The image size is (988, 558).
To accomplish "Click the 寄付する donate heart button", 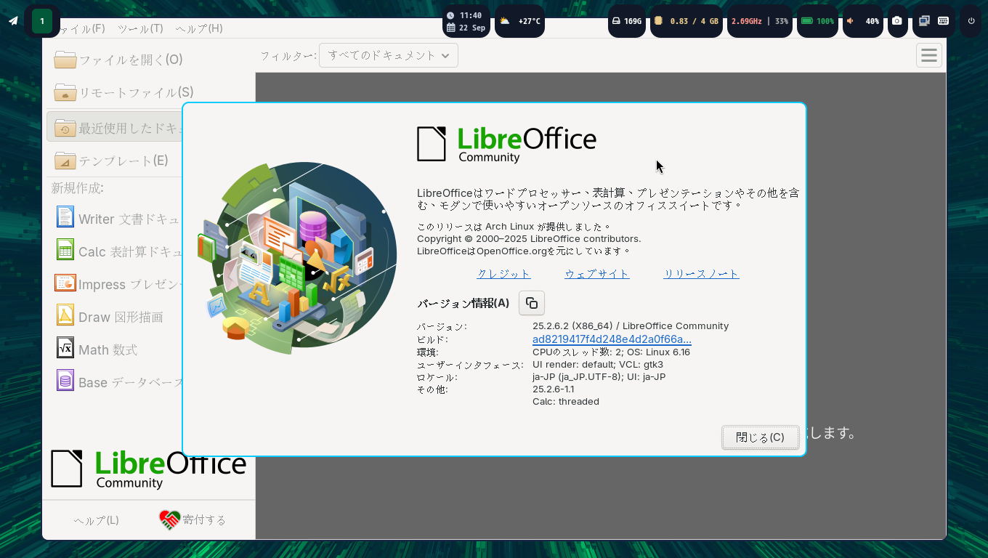I will pyautogui.click(x=193, y=519).
